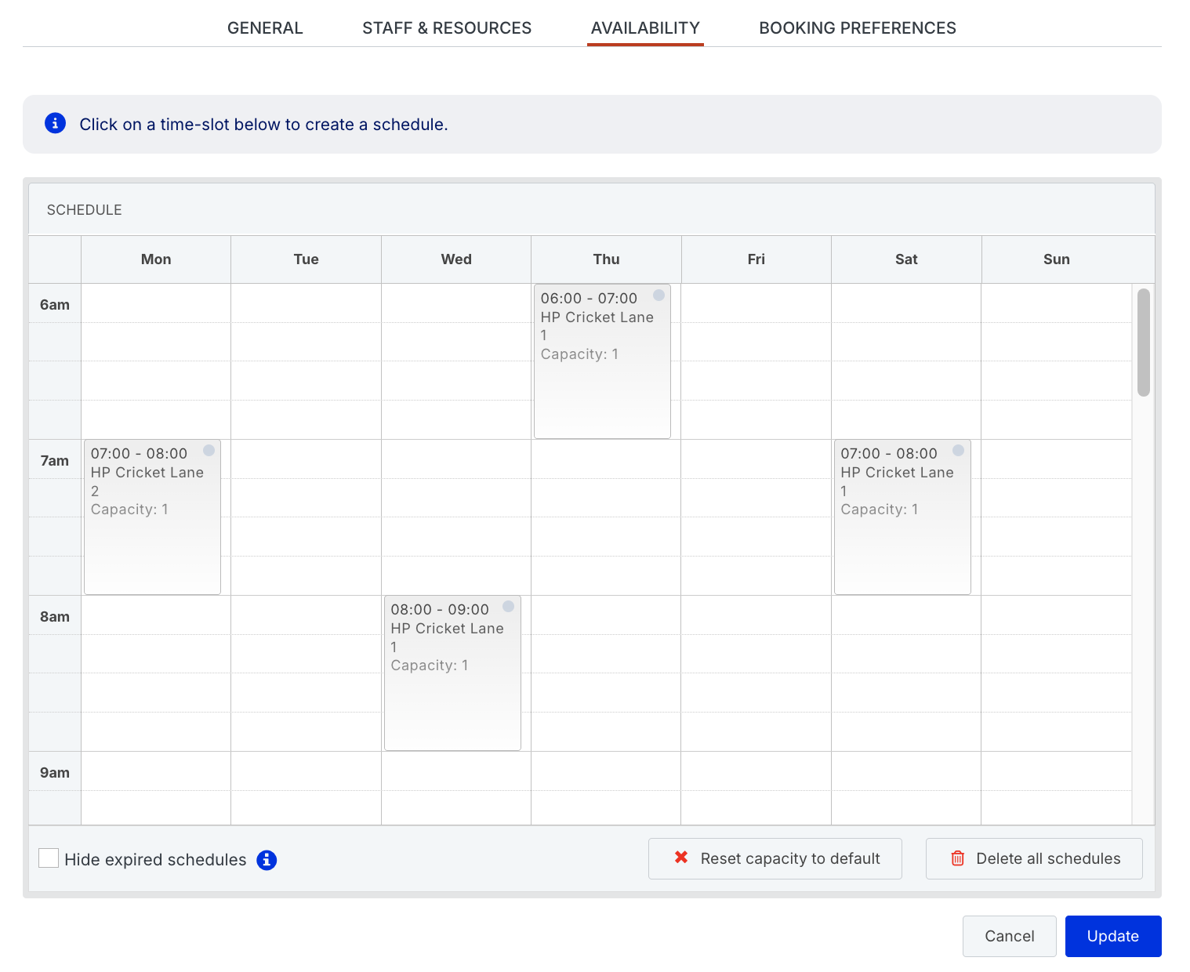Switch to the General tab
This screenshot has height=972, width=1190.
(265, 28)
